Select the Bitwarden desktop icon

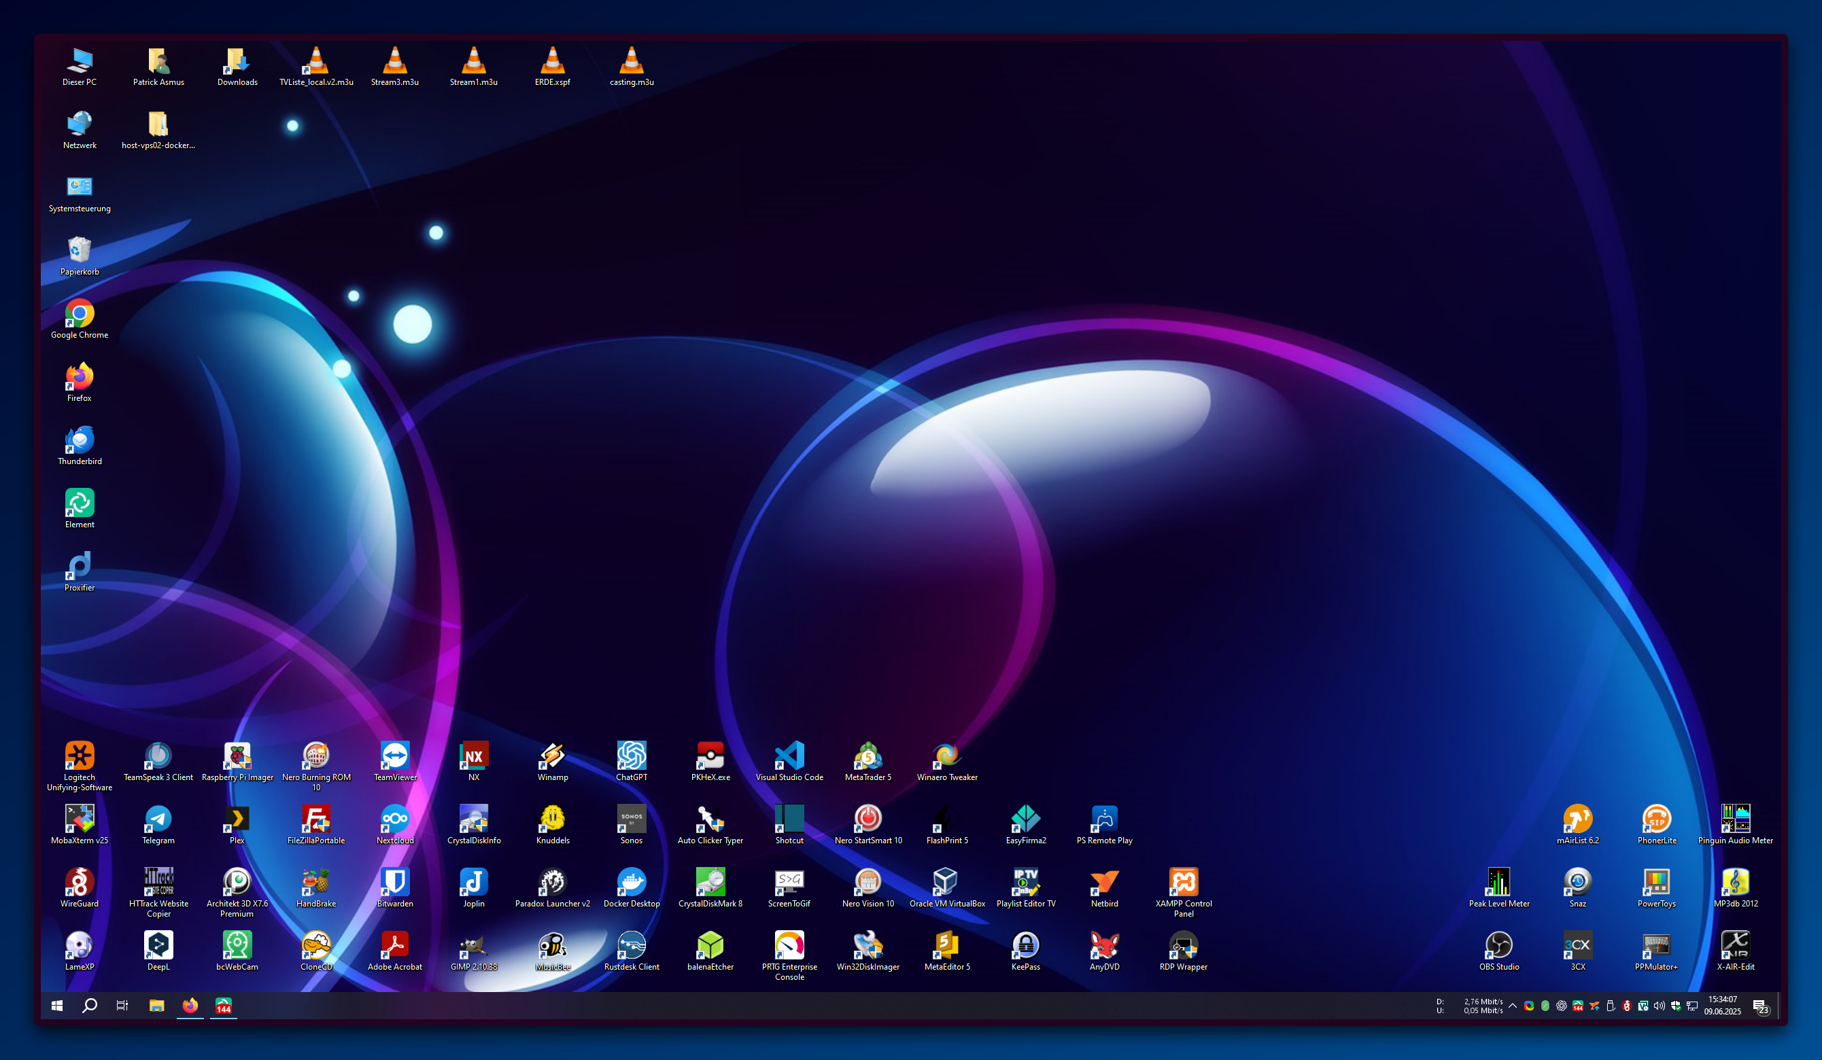395,883
